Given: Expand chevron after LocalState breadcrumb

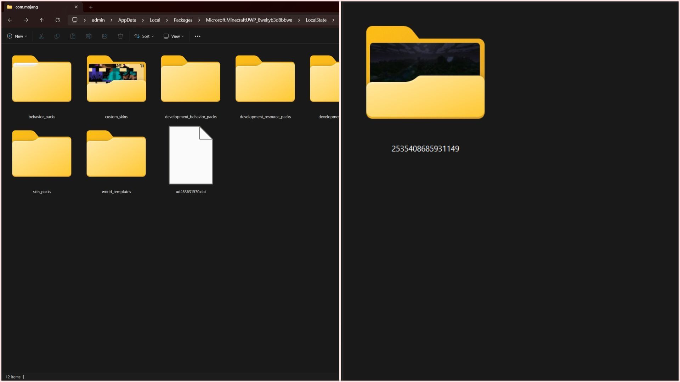Looking at the screenshot, I should 333,20.
